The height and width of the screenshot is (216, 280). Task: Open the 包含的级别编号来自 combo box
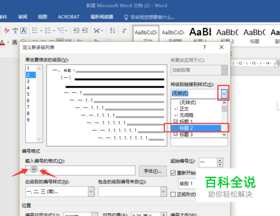coord(132,191)
